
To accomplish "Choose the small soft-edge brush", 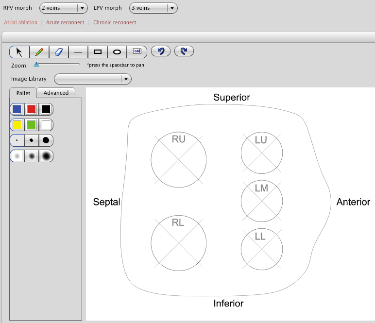I will tap(17, 156).
